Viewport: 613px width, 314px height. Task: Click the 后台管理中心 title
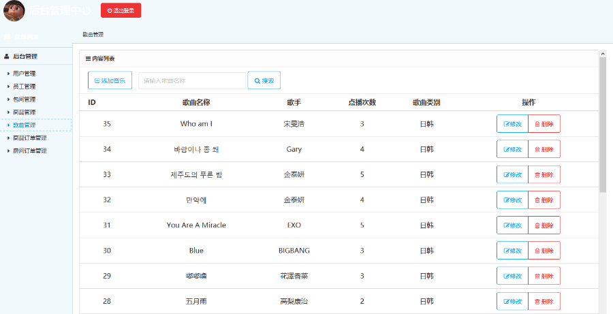pos(60,11)
